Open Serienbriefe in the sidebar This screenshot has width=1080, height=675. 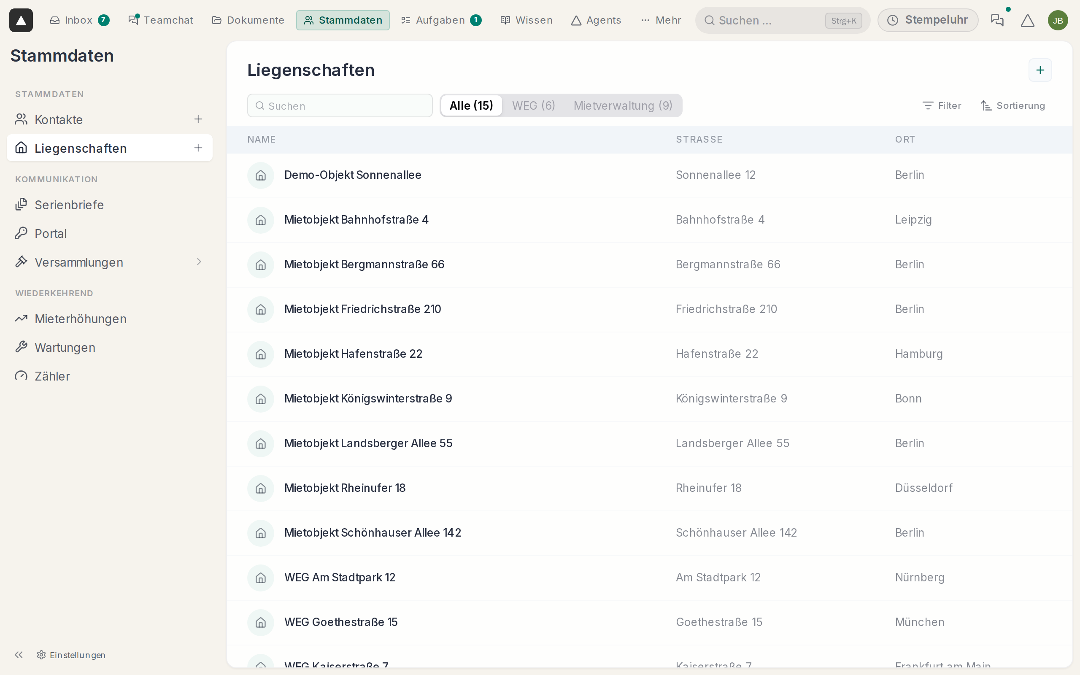point(110,205)
